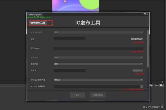Image resolution: width=166 pixels, height=110 pixels.
Task: Click the 如何获得uid? help button
Action: pos(137,39)
